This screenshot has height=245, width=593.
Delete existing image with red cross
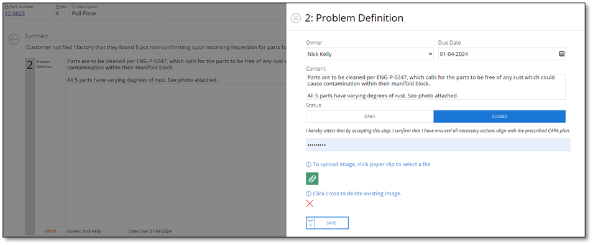[310, 204]
